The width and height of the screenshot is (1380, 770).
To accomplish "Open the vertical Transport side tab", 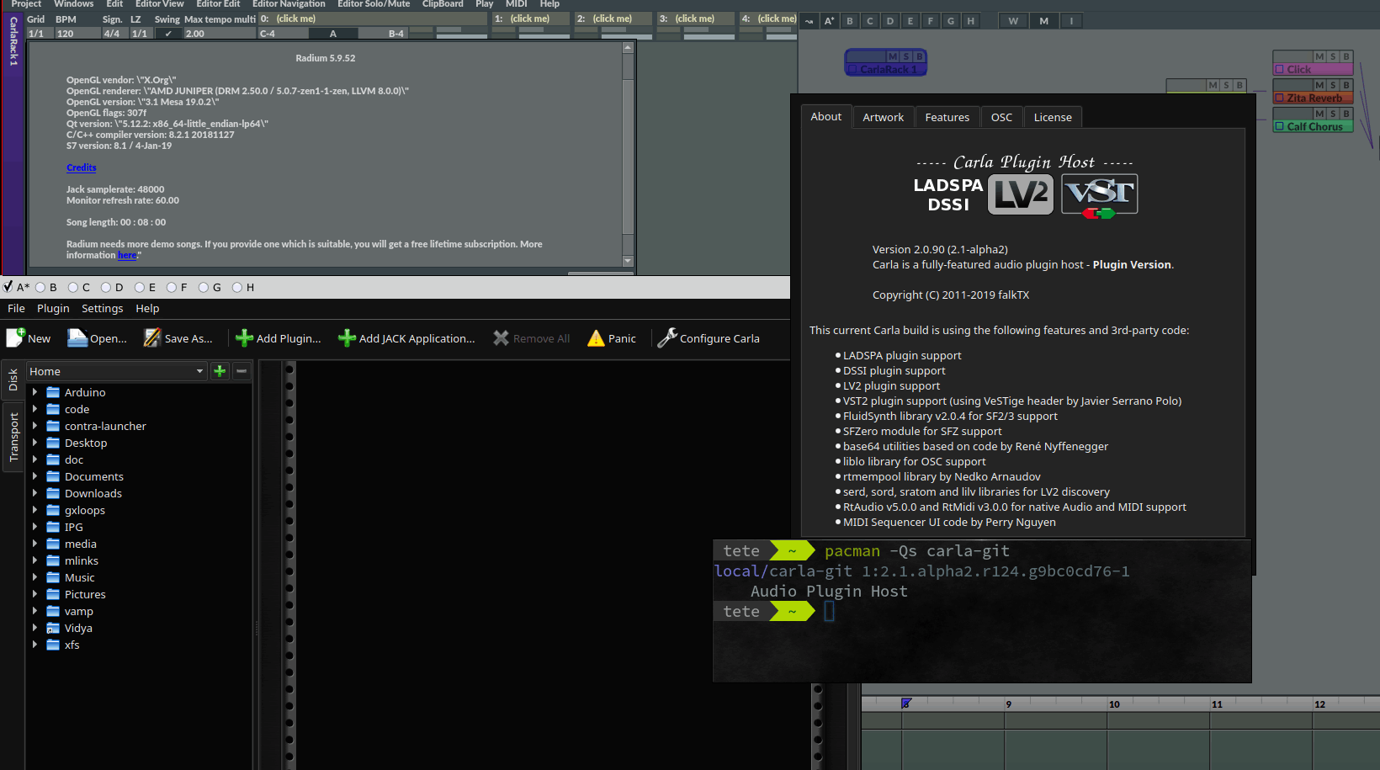I will (x=13, y=437).
